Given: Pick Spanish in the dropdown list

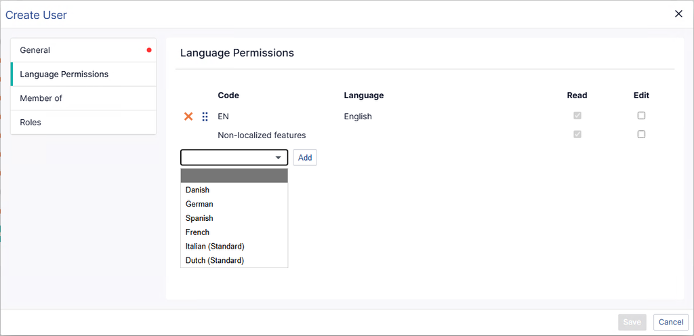Looking at the screenshot, I should (234, 218).
